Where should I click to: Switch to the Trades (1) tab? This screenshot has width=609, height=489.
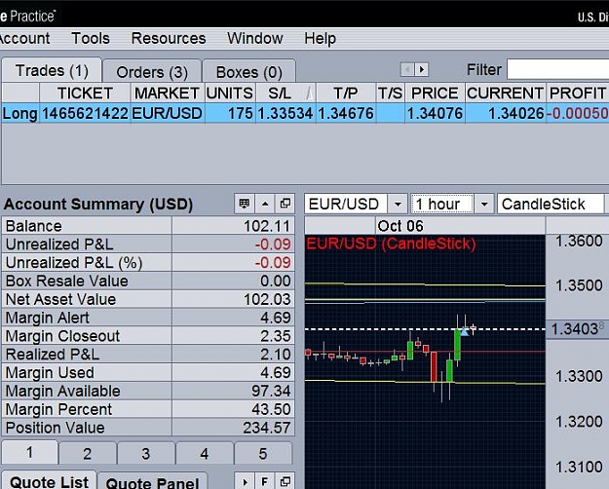(52, 71)
